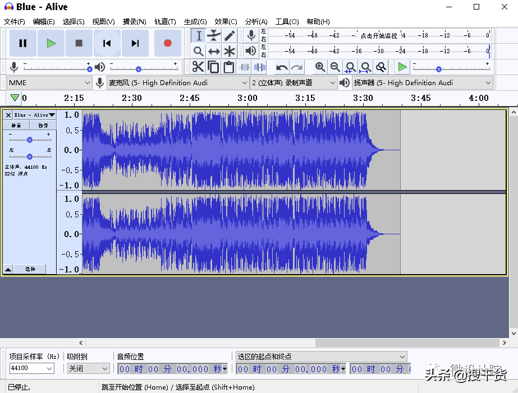Skip to start of track
The image size is (518, 393).
pos(107,43)
